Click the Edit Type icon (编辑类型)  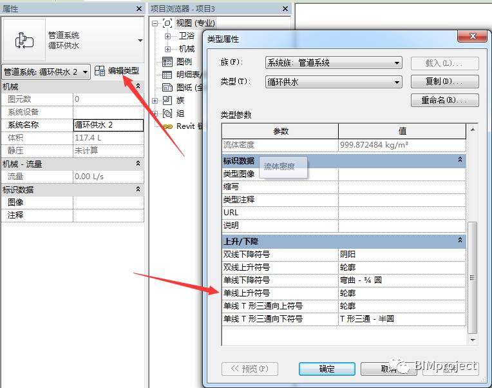coord(99,71)
